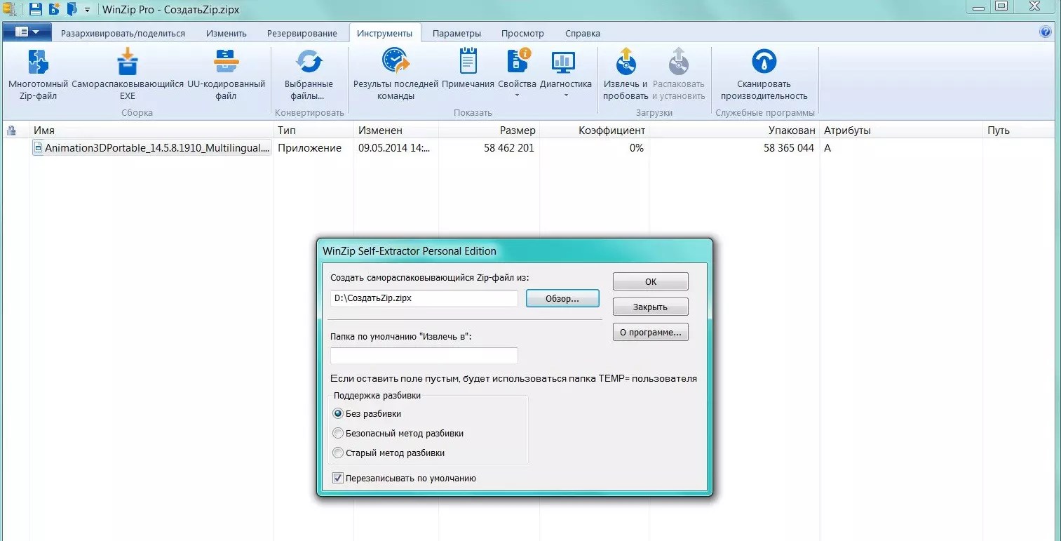Browse using the Обзор... button
1061x541 pixels.
(x=562, y=298)
